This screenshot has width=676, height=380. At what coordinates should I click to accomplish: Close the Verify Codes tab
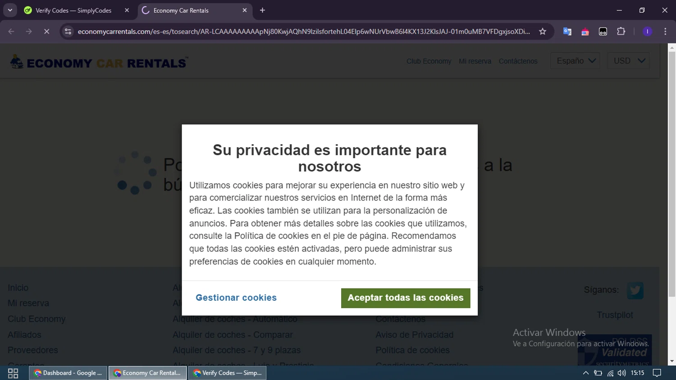[127, 10]
